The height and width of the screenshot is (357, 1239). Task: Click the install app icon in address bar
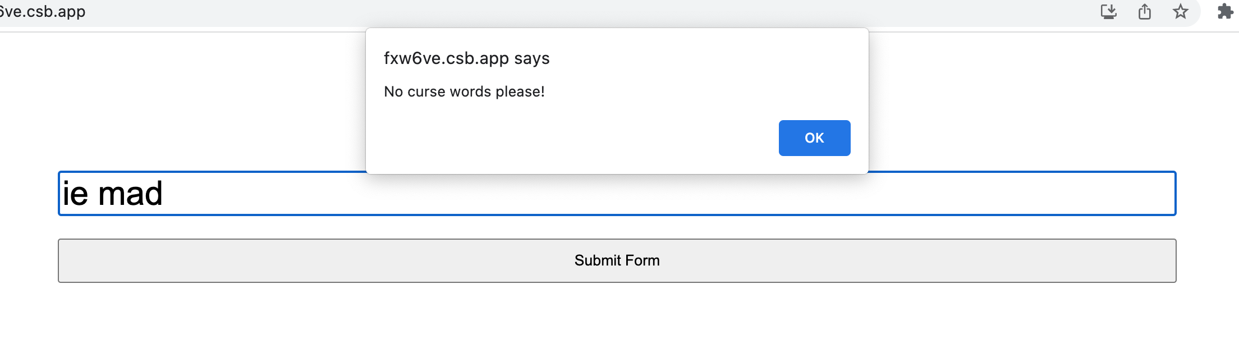pyautogui.click(x=1108, y=12)
